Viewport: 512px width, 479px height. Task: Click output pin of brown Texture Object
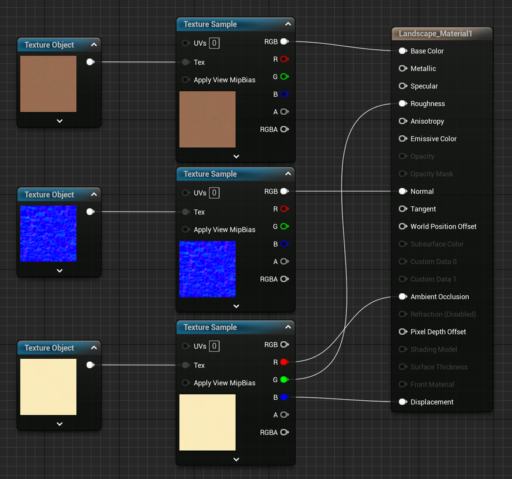tap(91, 62)
